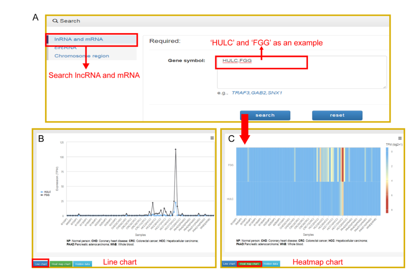Toggle Hidden data in the line chart panel

point(82,264)
